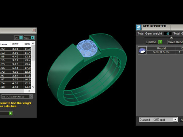Click the weight table scroll-up arrow
The width and height of the screenshot is (183, 137).
[33, 43]
